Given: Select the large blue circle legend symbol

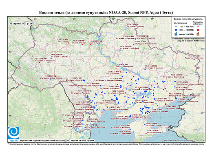Looking at the screenshot, I should pyautogui.click(x=176, y=30).
